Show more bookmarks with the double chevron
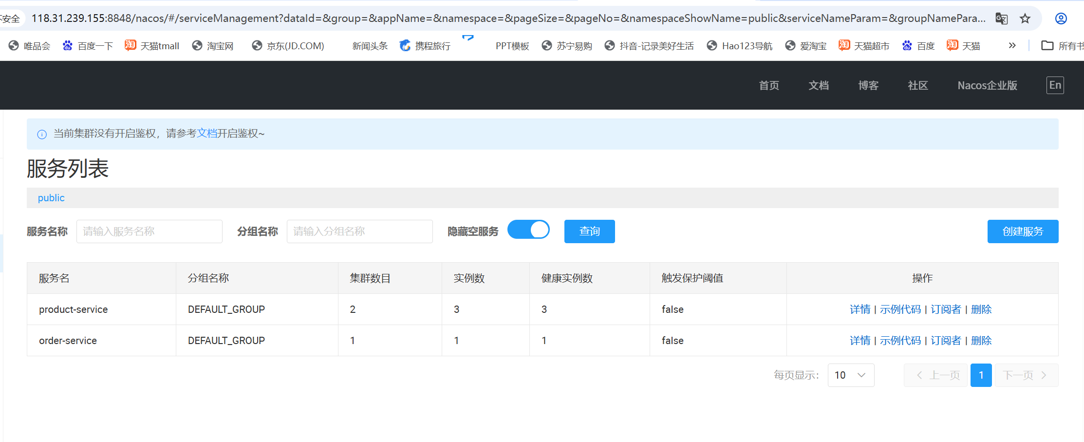This screenshot has width=1084, height=442. tap(1012, 45)
